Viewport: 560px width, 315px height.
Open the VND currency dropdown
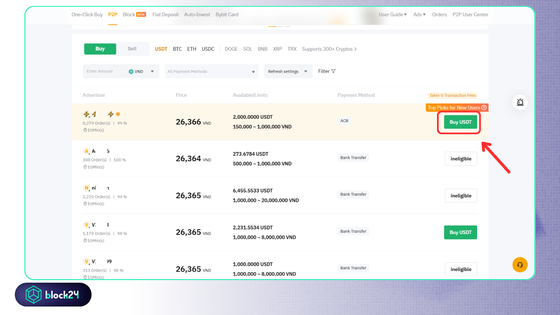(x=142, y=71)
